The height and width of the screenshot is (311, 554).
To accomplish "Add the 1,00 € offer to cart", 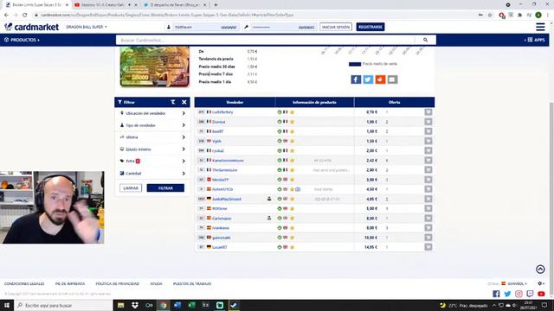I will pos(428,122).
